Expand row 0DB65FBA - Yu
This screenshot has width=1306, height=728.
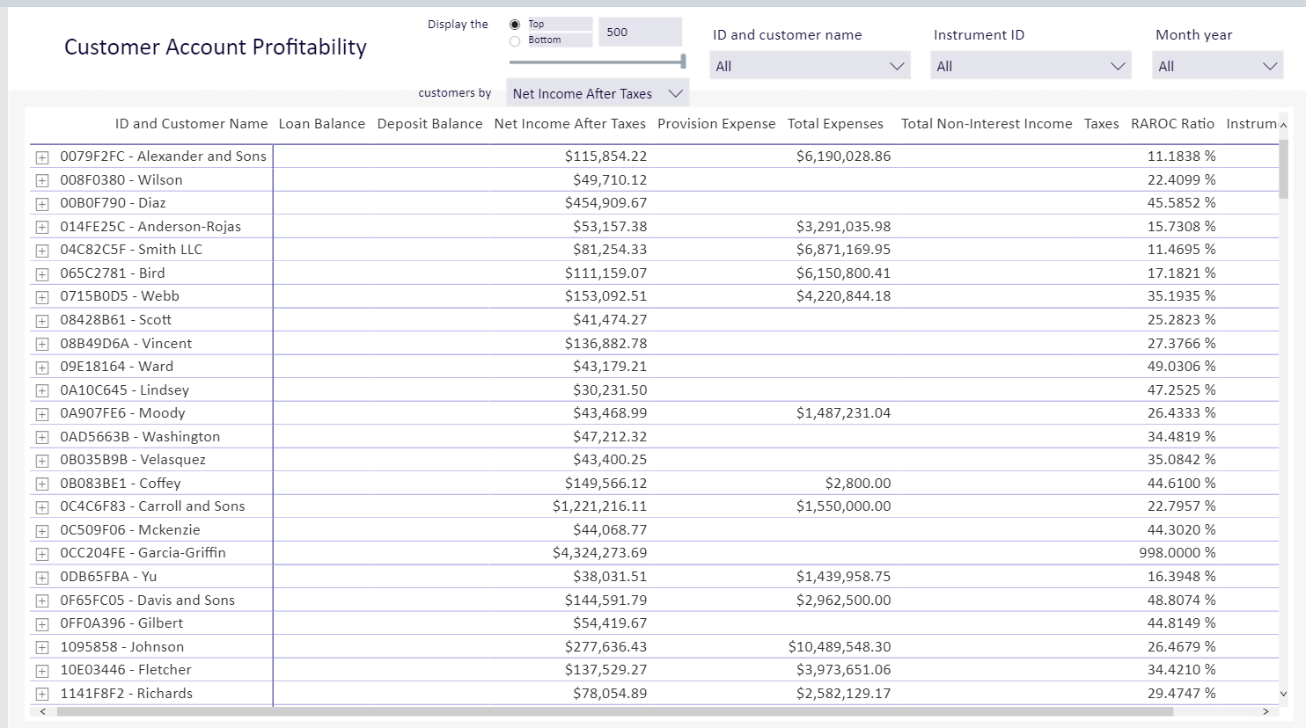point(41,578)
